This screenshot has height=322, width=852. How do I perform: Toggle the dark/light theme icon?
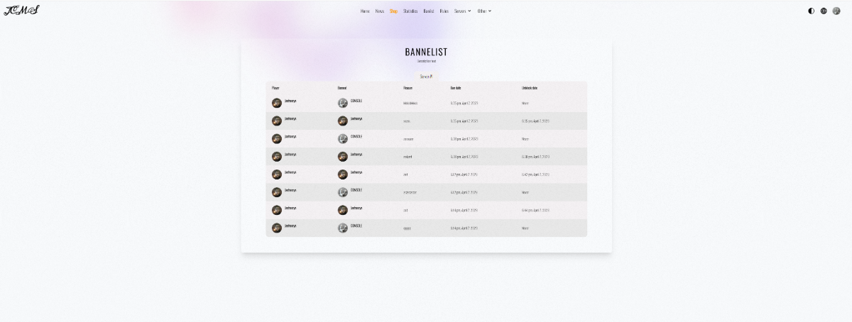(x=812, y=11)
